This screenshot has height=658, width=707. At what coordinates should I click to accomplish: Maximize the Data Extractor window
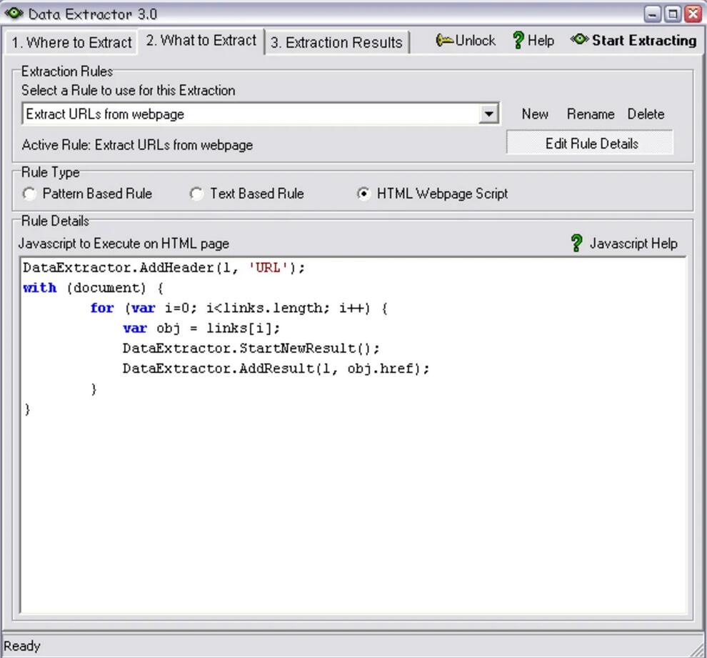click(672, 14)
